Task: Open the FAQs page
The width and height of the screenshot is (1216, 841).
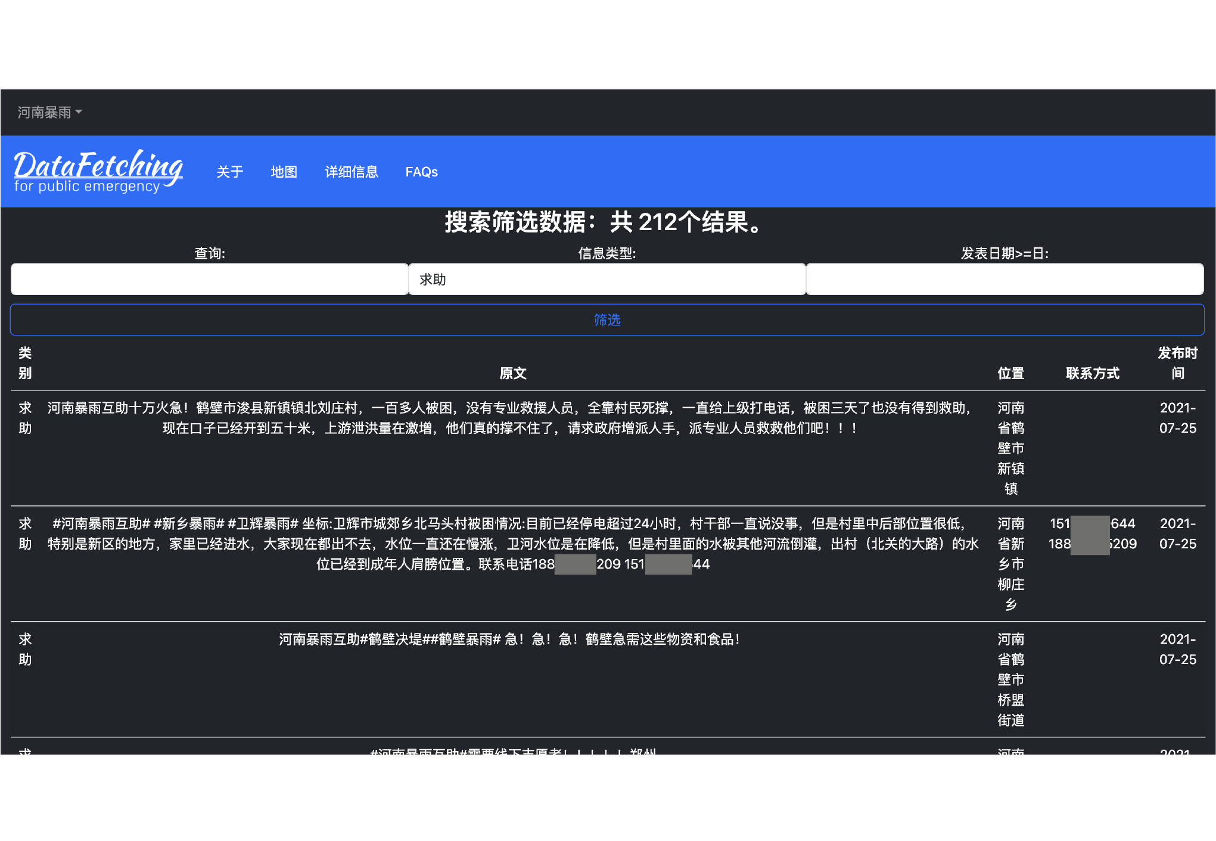Action: 421,172
